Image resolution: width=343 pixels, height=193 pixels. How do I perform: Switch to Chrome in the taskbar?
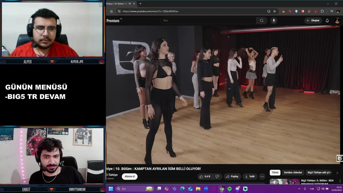coord(222,189)
